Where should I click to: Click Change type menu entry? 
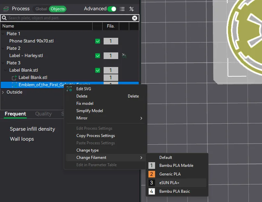pos(87,150)
